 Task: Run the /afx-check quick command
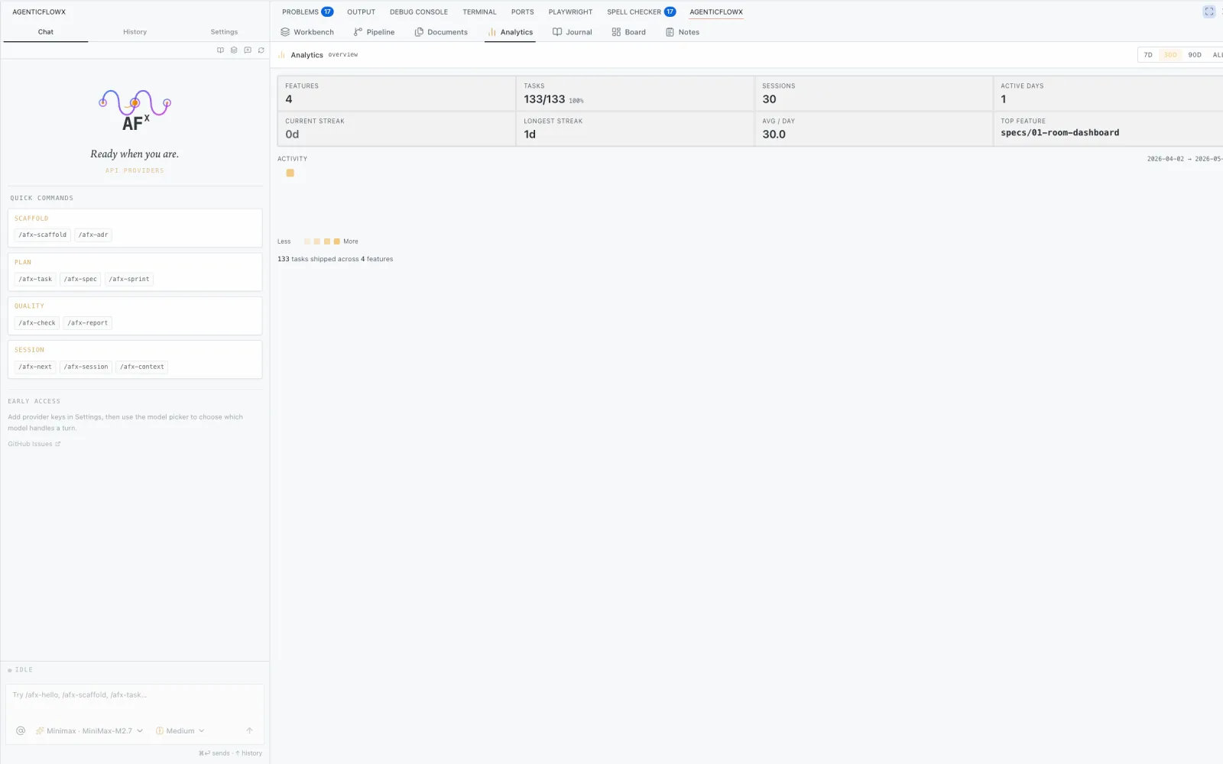[x=37, y=323]
